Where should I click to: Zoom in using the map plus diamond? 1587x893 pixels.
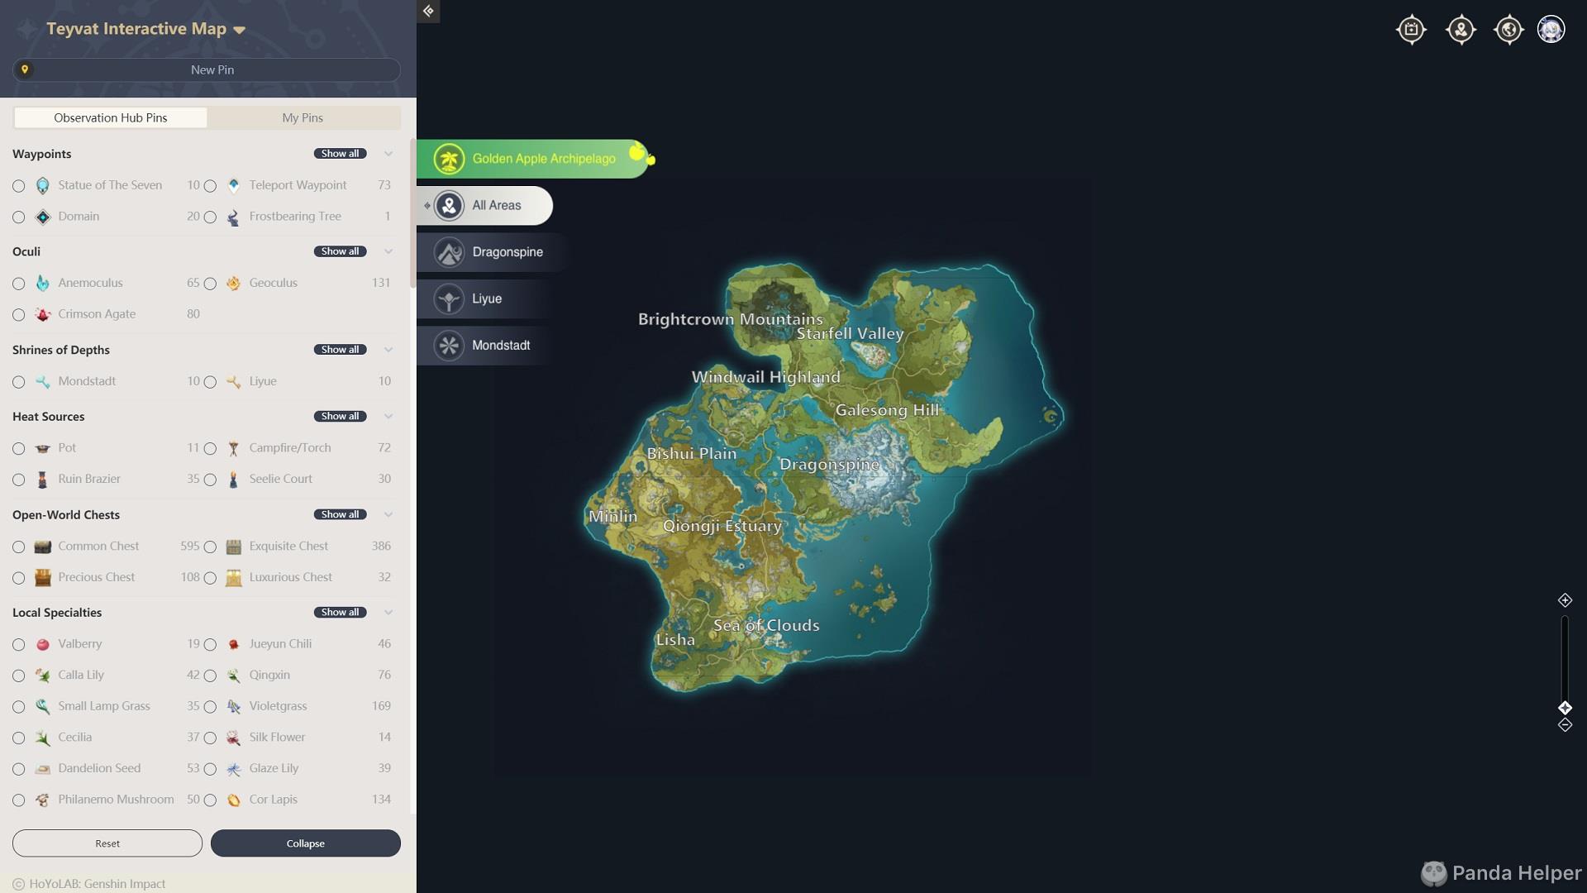point(1565,600)
